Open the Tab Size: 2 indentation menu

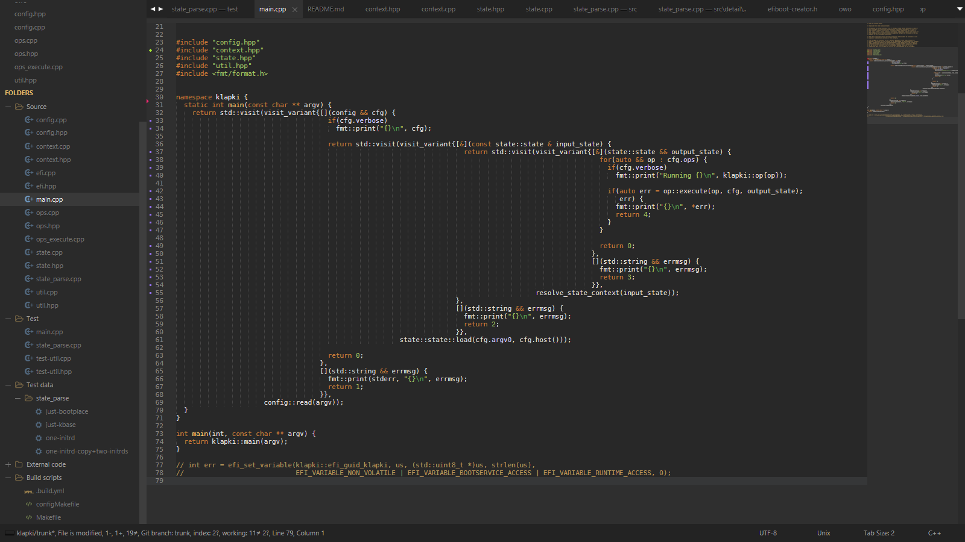tap(879, 533)
